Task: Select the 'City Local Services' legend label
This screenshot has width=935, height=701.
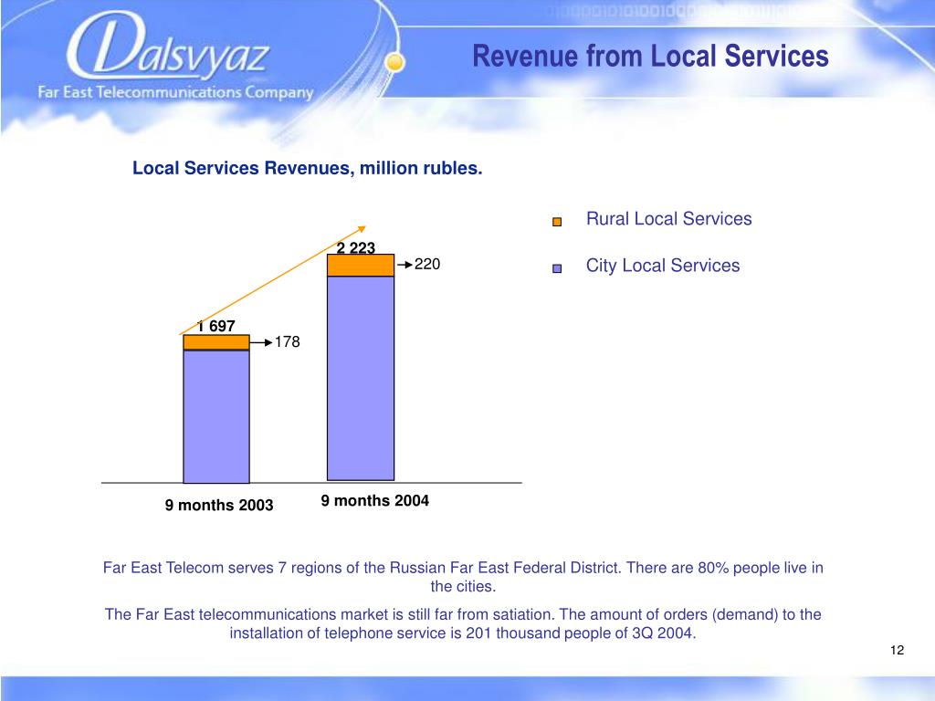Action: tap(663, 266)
